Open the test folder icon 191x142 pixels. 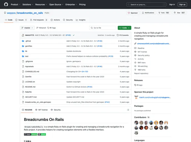pos(23,56)
